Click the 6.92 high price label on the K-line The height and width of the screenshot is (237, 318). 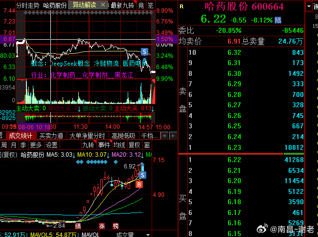130,166
